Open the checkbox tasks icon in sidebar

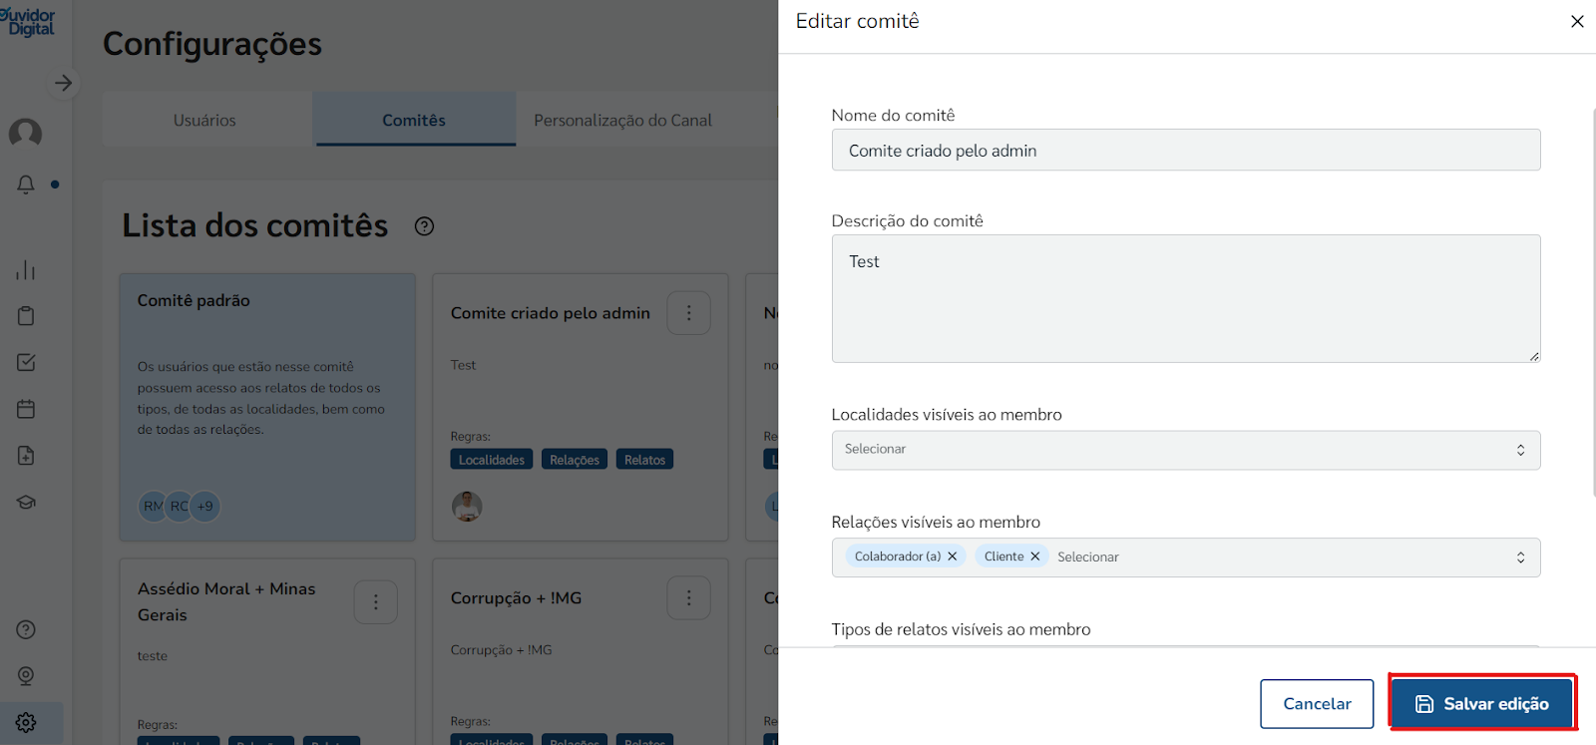26,362
